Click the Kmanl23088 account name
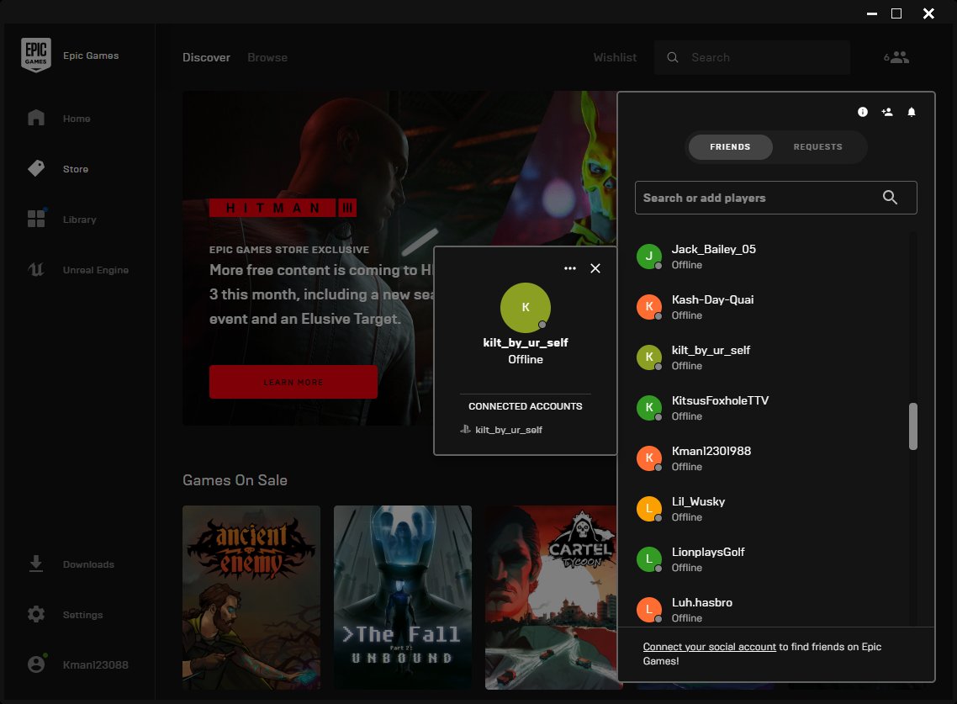The height and width of the screenshot is (704, 957). 95,665
